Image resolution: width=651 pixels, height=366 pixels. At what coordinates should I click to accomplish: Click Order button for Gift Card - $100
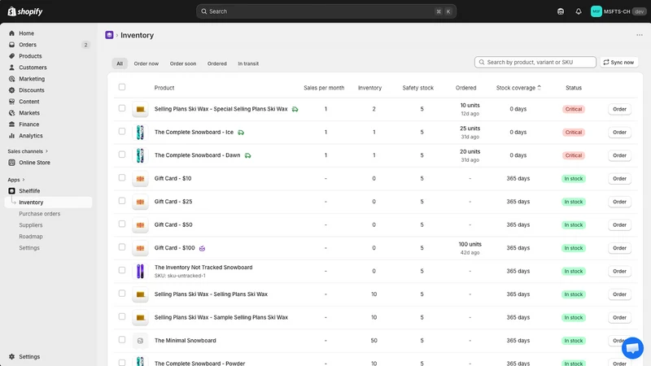tap(619, 248)
